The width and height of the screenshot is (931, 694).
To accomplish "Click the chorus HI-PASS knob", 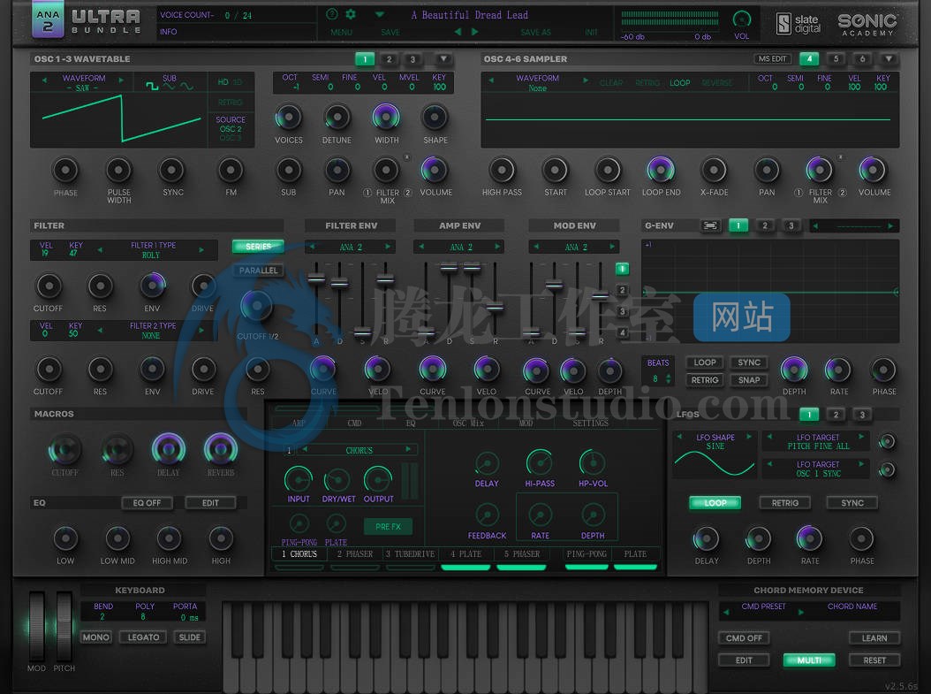I will tap(540, 463).
